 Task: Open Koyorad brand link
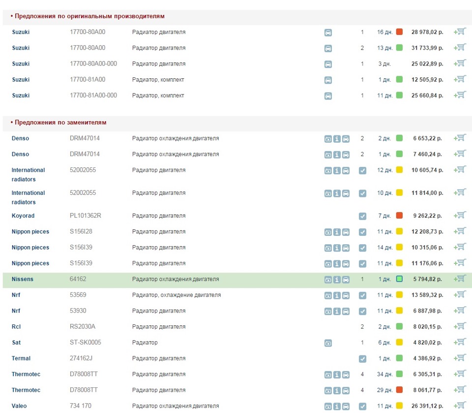tap(23, 216)
